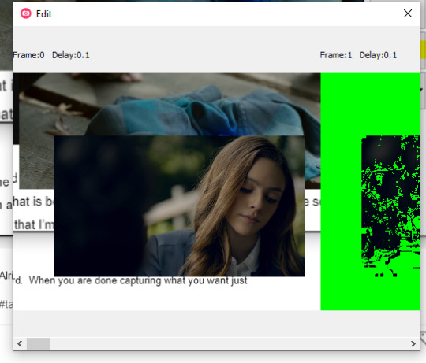The image size is (426, 363).
Task: Click the left arrow of the scrollbar
Action: 20,344
